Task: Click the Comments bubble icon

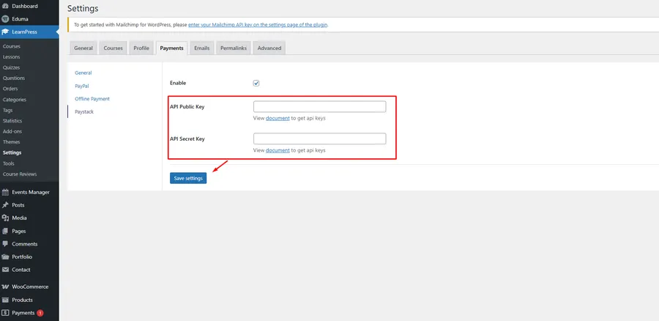Action: (x=5, y=244)
